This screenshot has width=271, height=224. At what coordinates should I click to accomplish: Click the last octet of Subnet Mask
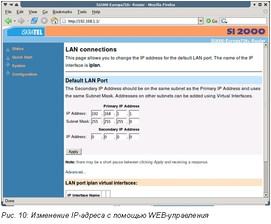coord(134,122)
